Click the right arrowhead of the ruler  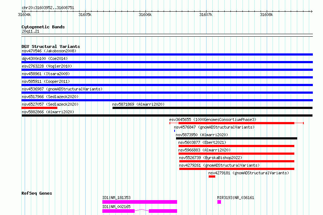click(311, 11)
